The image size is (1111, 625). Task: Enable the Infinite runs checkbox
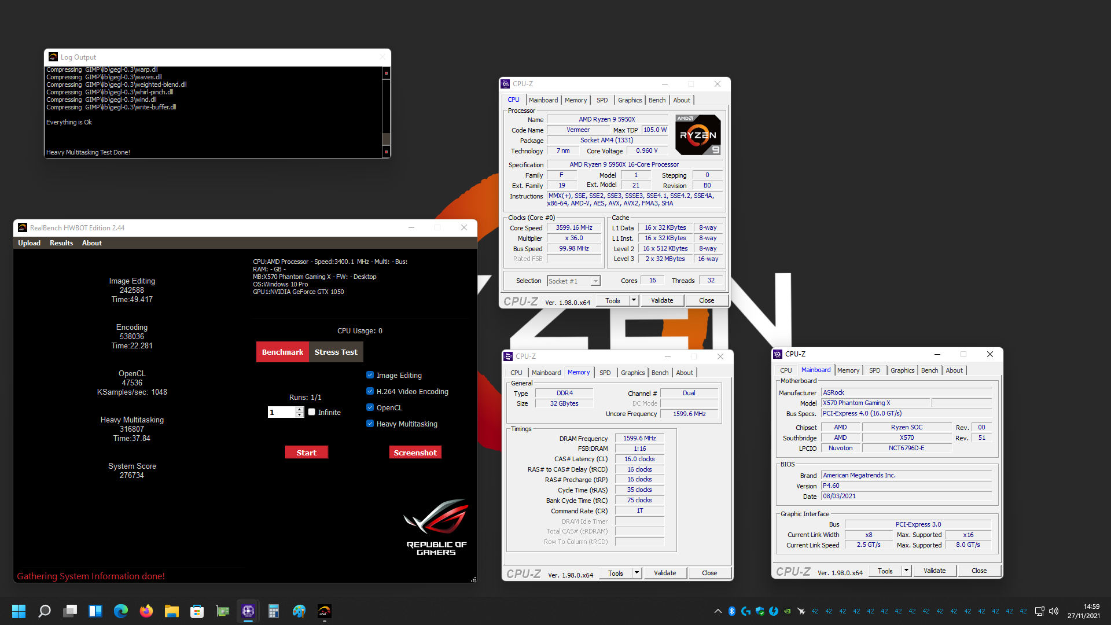click(312, 412)
